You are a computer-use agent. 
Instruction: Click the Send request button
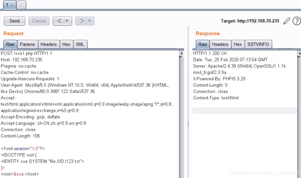click(15, 21)
